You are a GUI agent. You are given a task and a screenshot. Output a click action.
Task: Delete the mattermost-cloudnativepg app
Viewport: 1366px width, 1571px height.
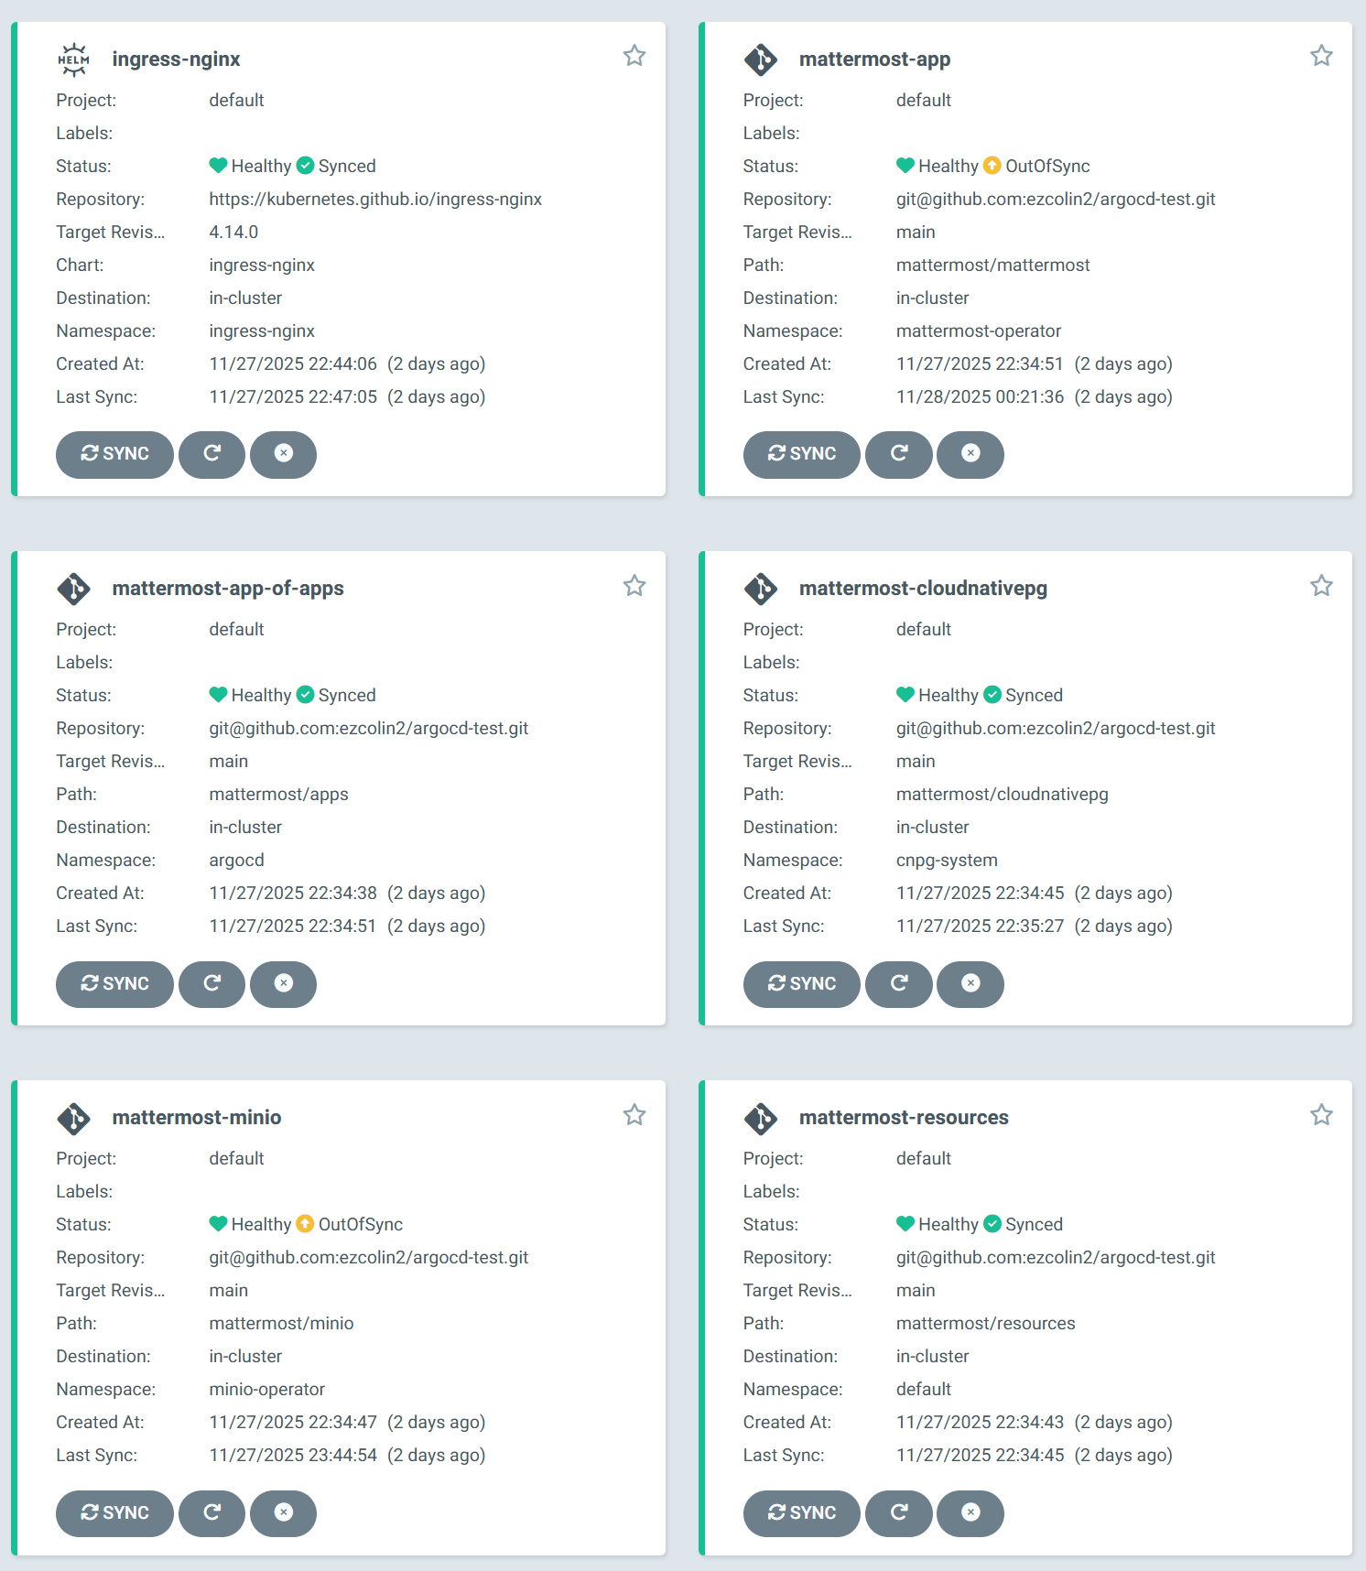pos(970,984)
